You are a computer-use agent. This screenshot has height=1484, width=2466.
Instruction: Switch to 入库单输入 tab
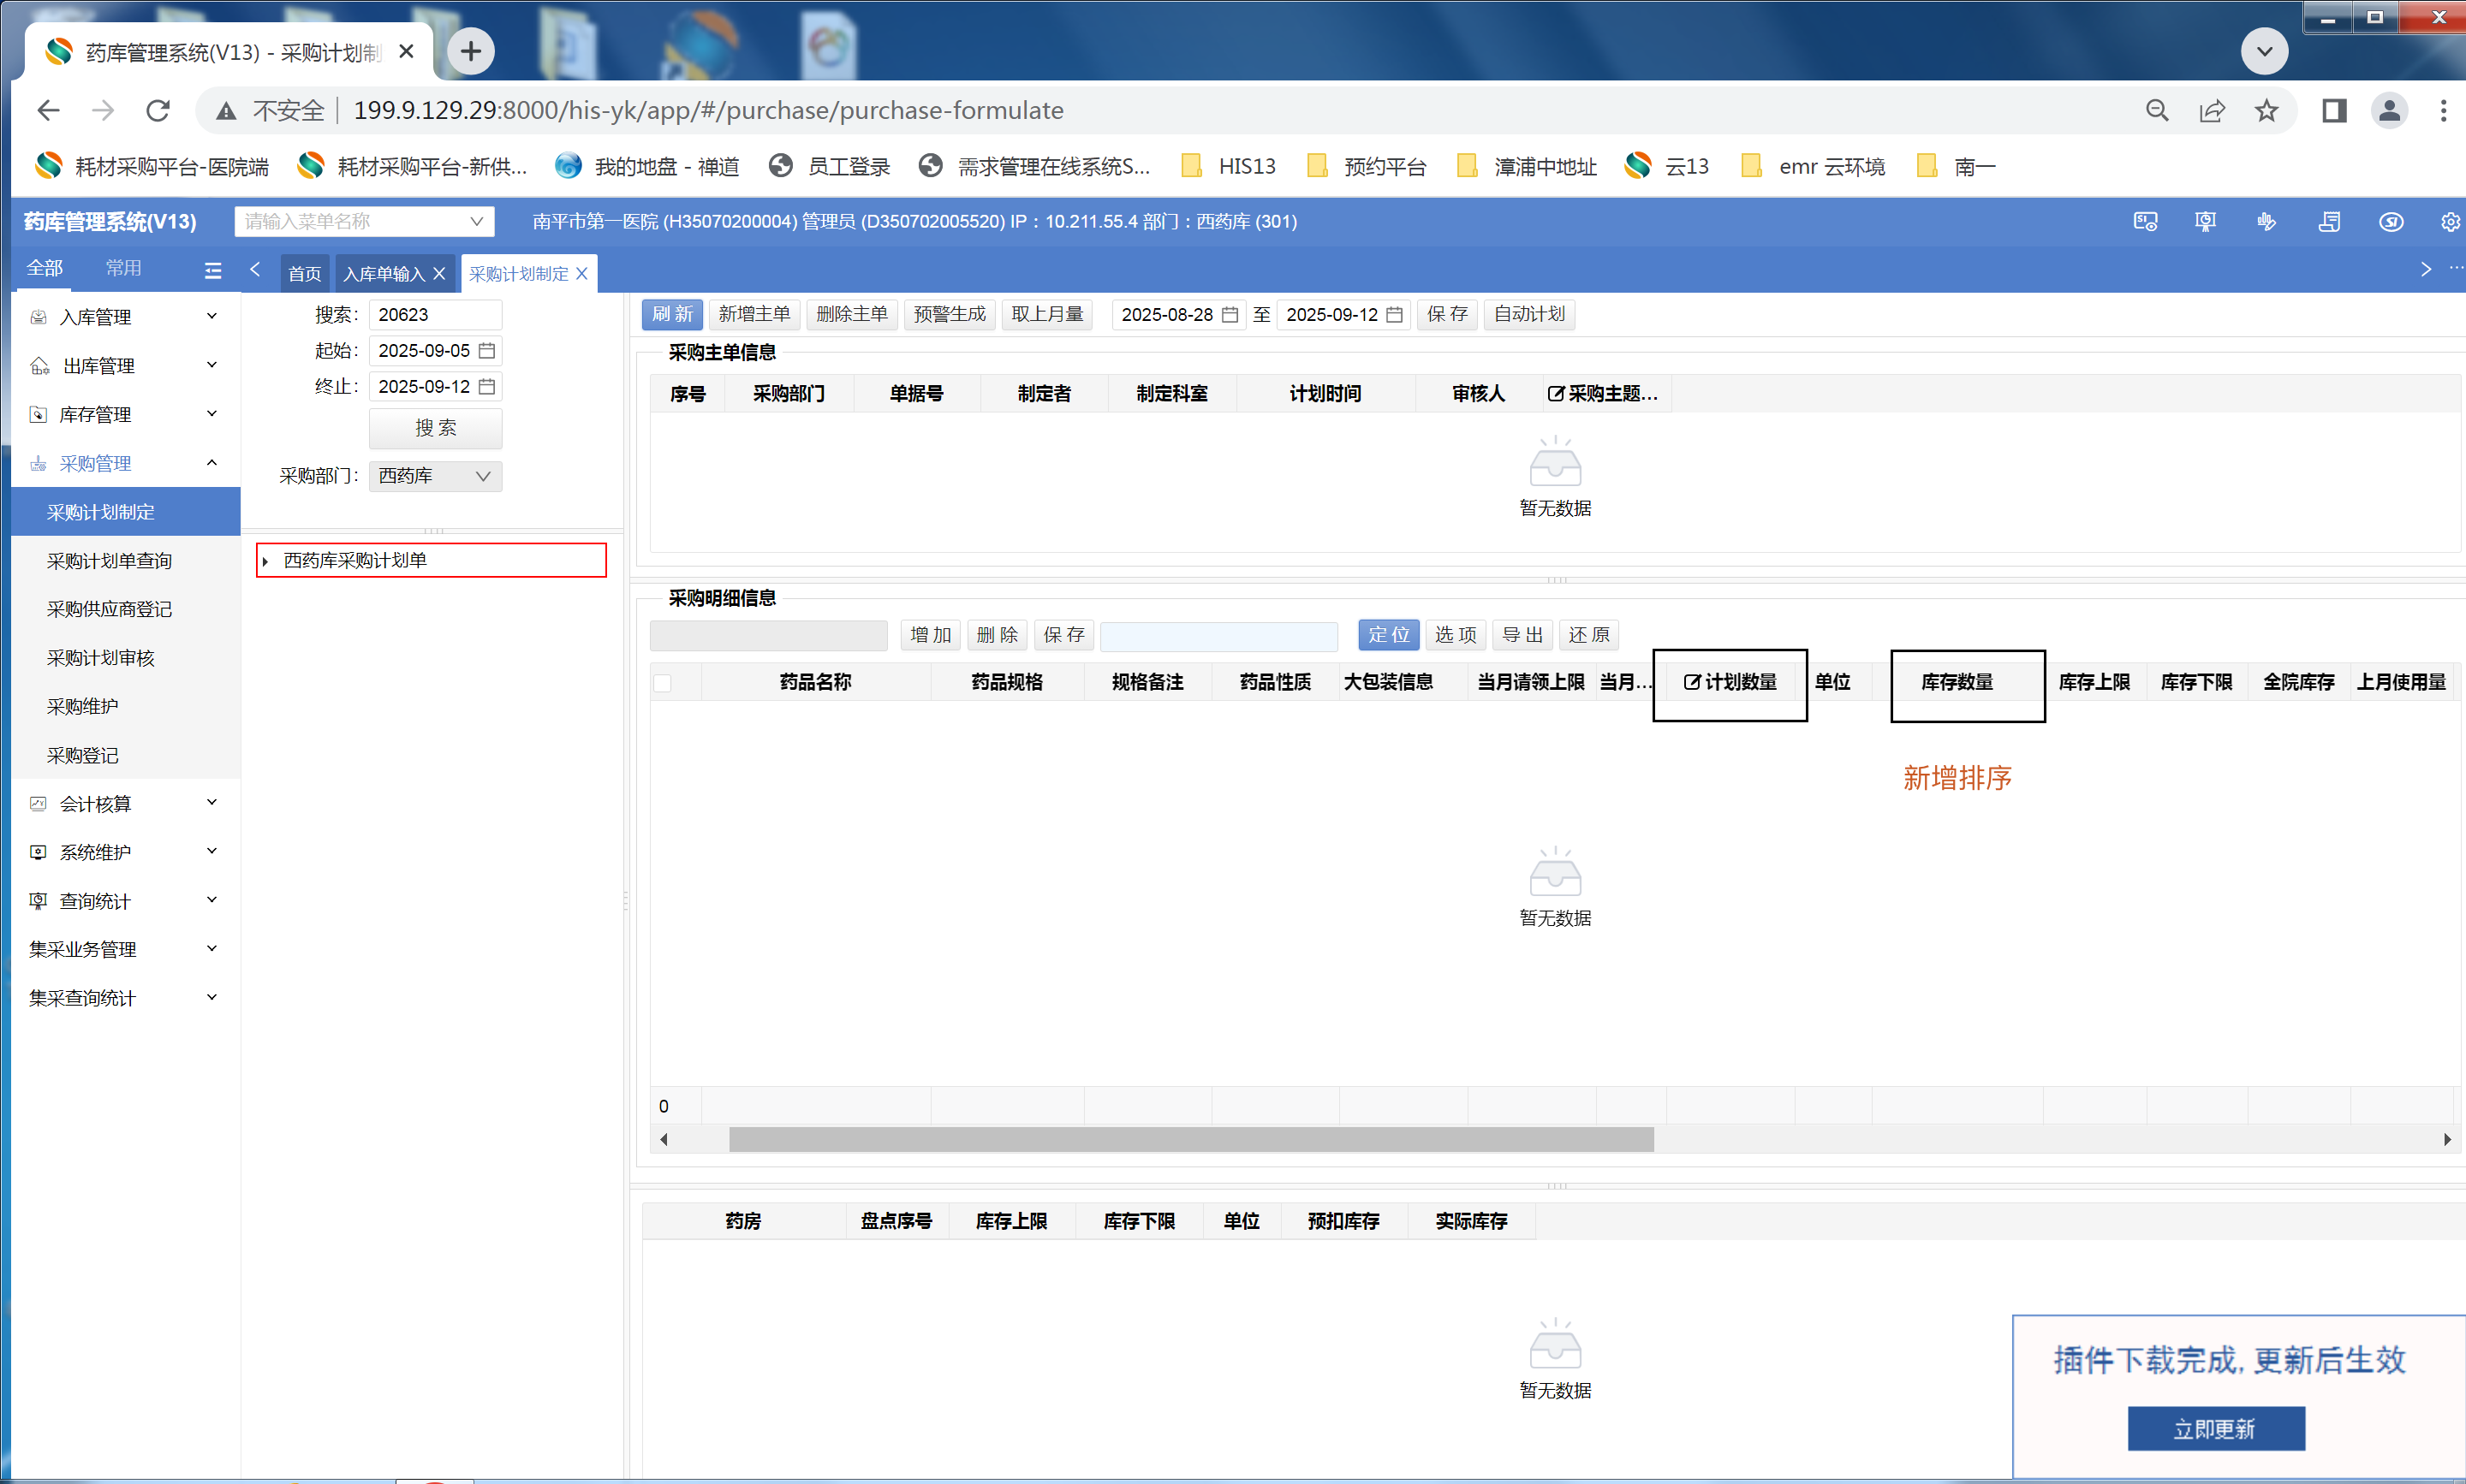[383, 274]
